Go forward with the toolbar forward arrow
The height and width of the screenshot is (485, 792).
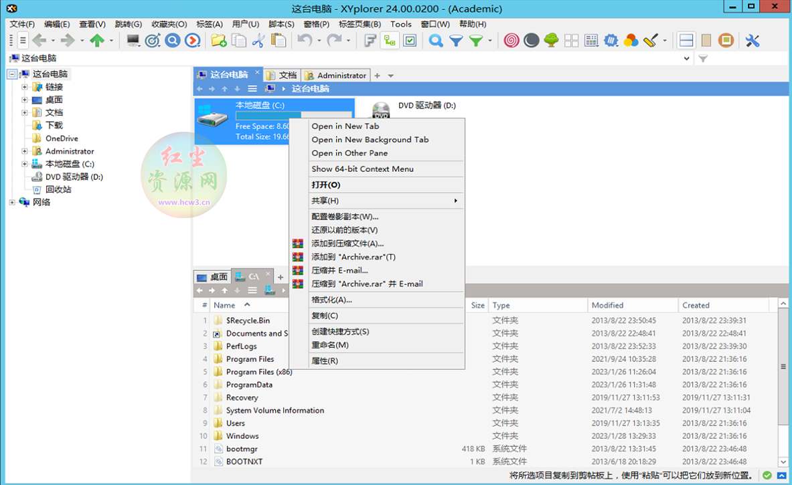(x=67, y=40)
